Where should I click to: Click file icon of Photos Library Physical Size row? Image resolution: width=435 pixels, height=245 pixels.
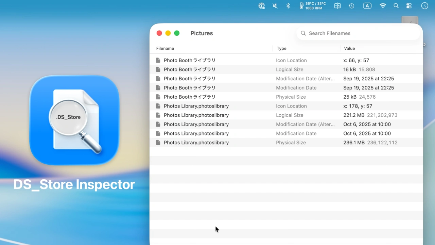[158, 143]
